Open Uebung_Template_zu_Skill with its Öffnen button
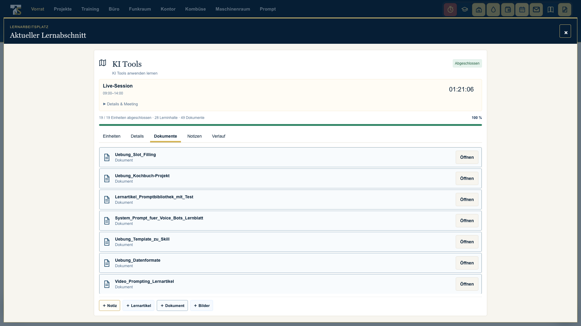Screen dimensions: 581x326 [467, 242]
